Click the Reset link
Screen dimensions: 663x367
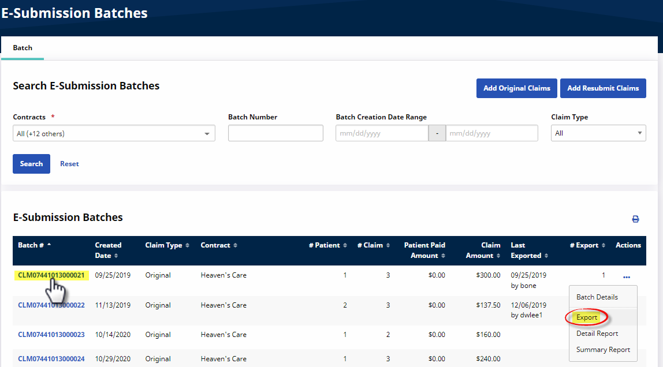coord(69,164)
